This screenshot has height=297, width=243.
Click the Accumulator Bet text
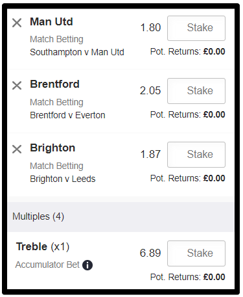point(47,265)
